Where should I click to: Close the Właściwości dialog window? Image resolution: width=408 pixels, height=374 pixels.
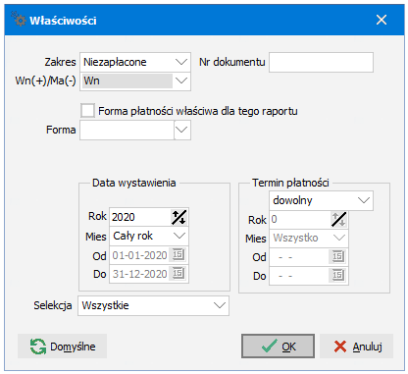coord(382,20)
